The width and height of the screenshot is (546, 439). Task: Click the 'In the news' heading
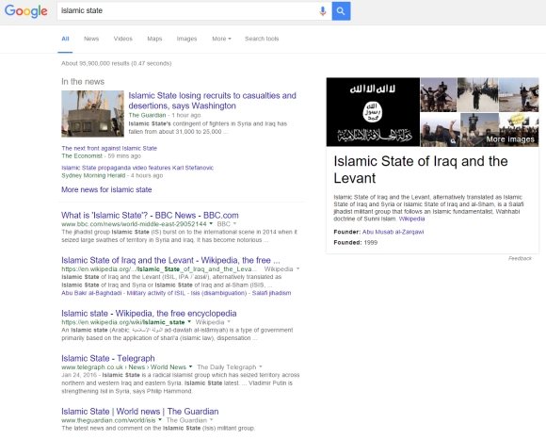83,82
